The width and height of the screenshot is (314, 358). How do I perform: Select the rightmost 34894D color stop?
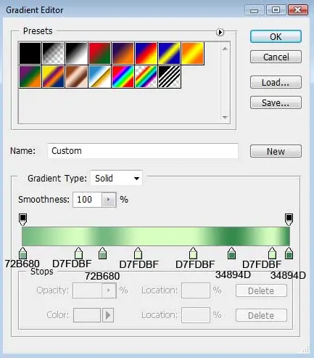(289, 253)
